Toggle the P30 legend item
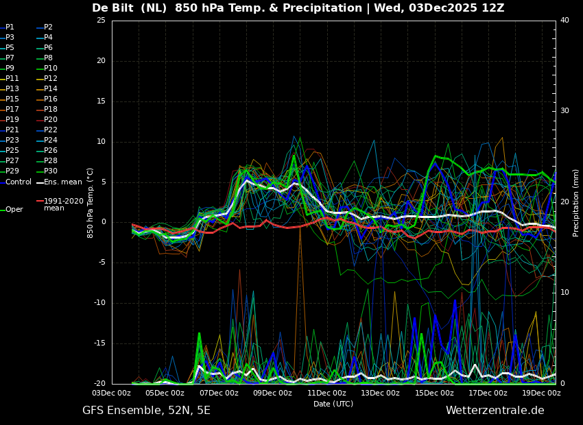The height and width of the screenshot is (425, 583). (x=50, y=171)
